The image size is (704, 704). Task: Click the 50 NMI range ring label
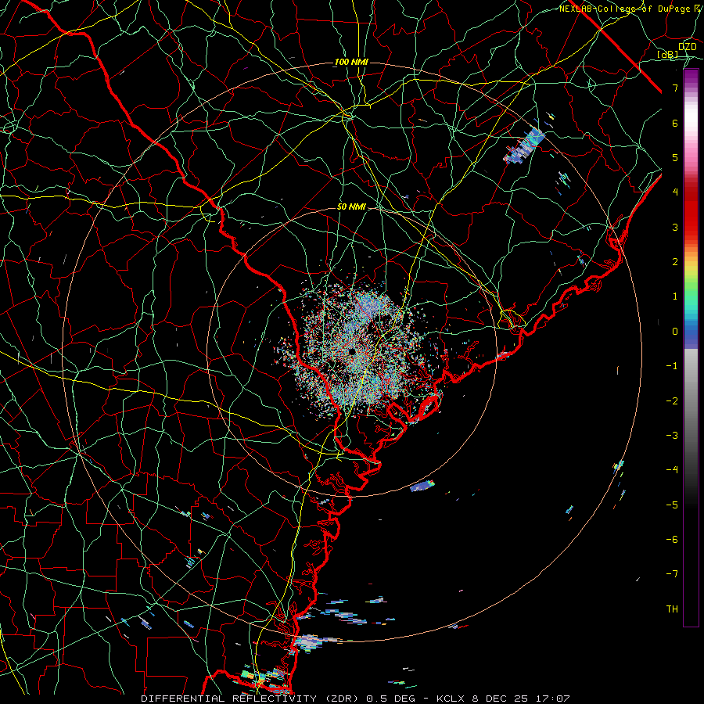tap(351, 207)
